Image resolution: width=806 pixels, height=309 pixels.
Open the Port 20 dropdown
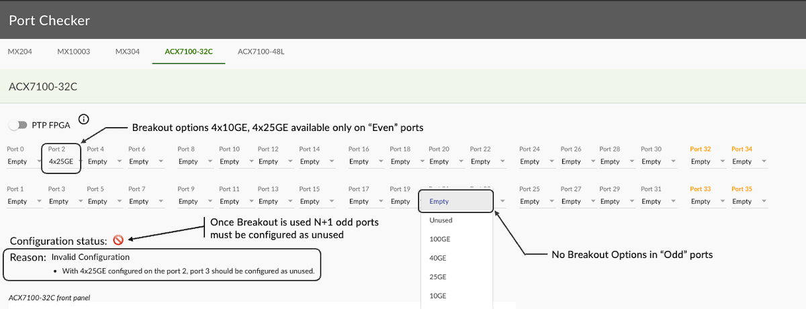tap(446, 161)
